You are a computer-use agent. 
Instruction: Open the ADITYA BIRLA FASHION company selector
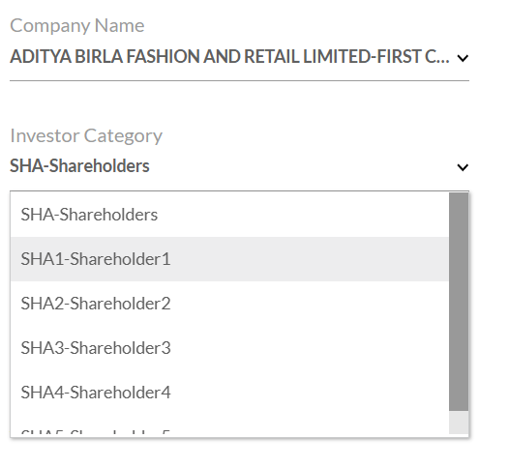click(239, 57)
